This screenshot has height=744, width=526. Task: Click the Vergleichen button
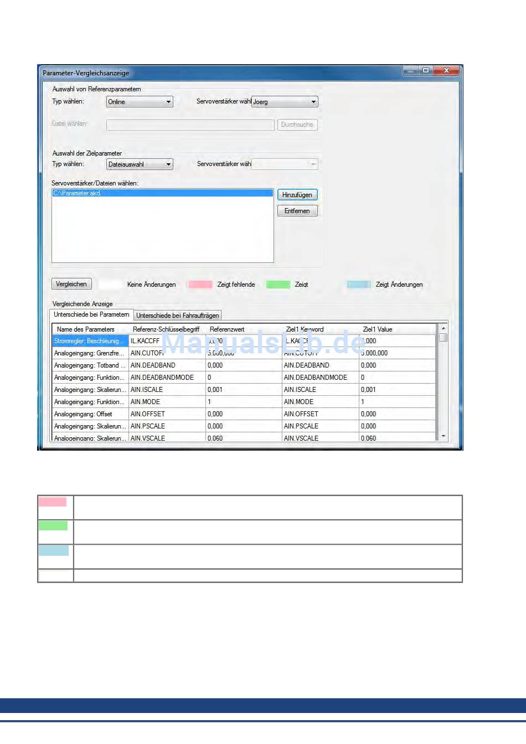click(71, 284)
